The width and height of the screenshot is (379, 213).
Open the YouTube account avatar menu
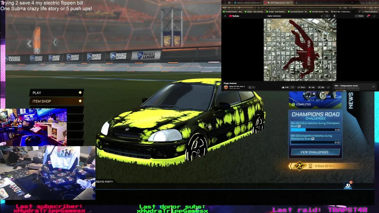point(374,16)
